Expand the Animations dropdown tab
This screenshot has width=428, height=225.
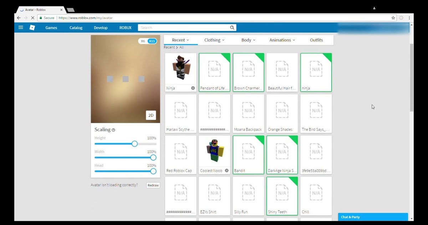tap(282, 40)
